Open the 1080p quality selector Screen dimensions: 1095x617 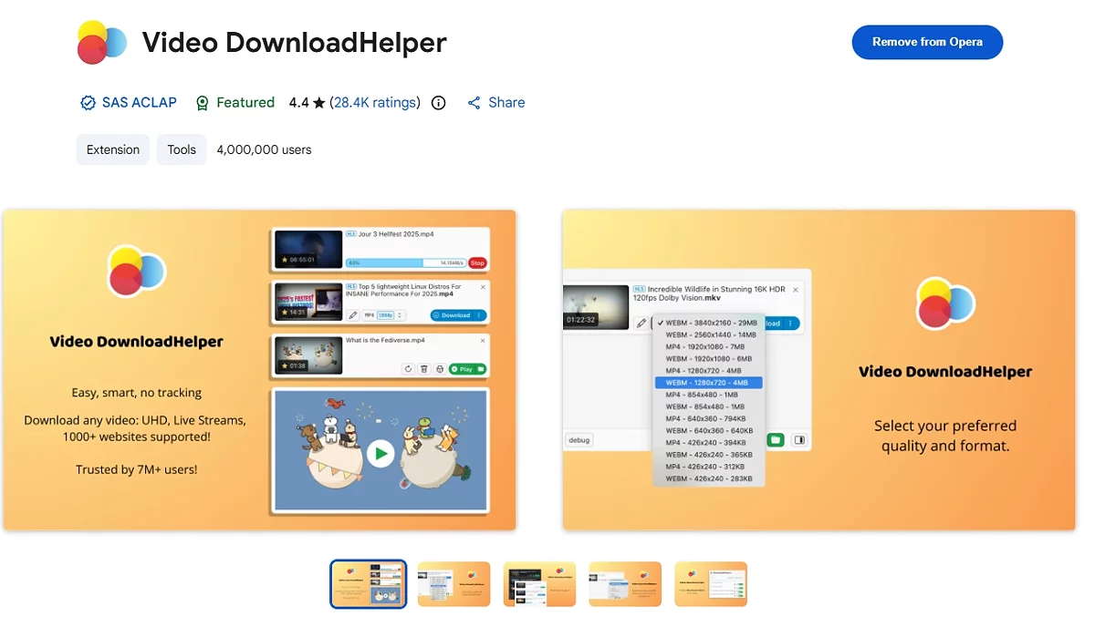(x=384, y=315)
